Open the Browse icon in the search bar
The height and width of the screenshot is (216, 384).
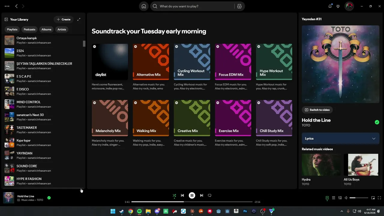pos(239,6)
